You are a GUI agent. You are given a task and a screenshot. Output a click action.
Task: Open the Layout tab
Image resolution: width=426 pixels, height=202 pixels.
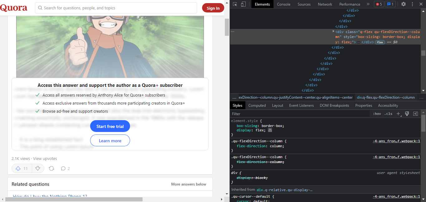pyautogui.click(x=278, y=106)
